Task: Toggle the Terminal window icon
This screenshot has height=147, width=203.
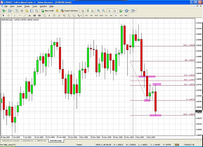Action: point(32,11)
